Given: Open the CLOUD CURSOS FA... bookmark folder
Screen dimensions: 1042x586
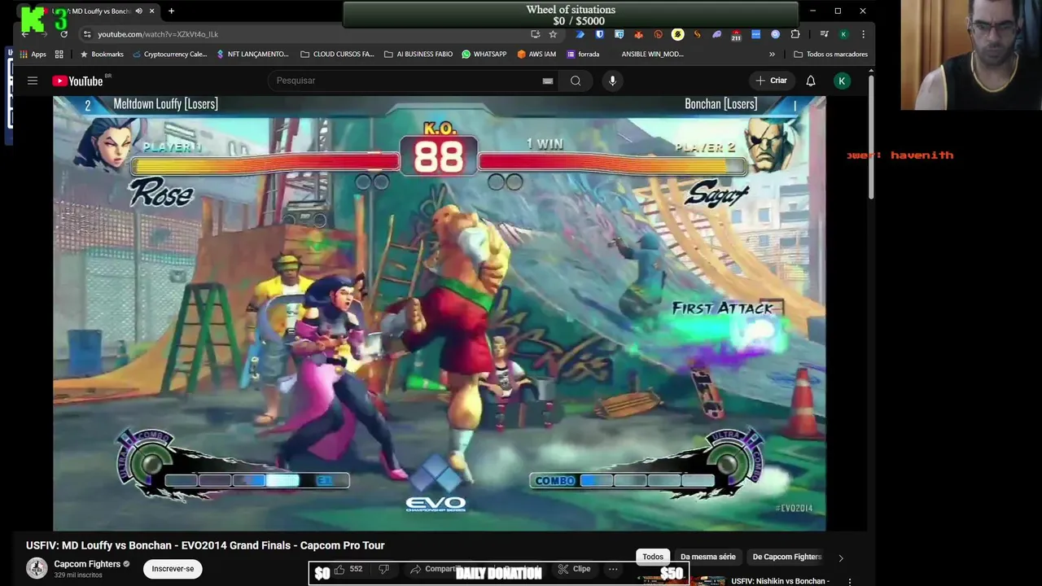Looking at the screenshot, I should 337,55.
